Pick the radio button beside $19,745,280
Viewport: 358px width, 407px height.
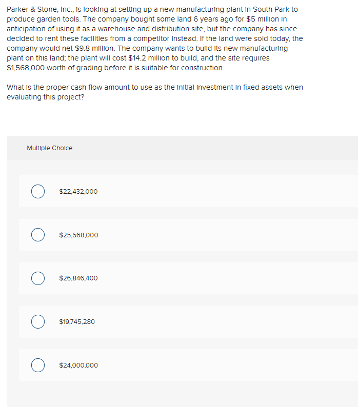37,322
